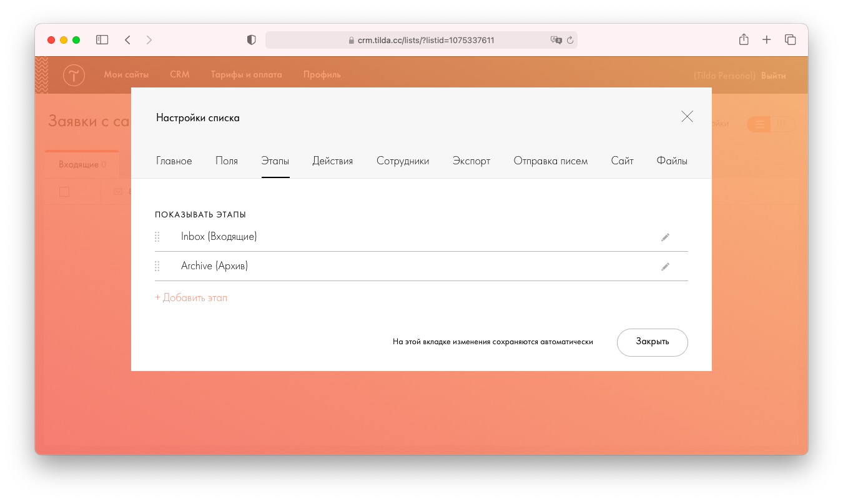Click the Inbox (Входящие) stage name
Screen dimensions: 843x501
point(219,237)
